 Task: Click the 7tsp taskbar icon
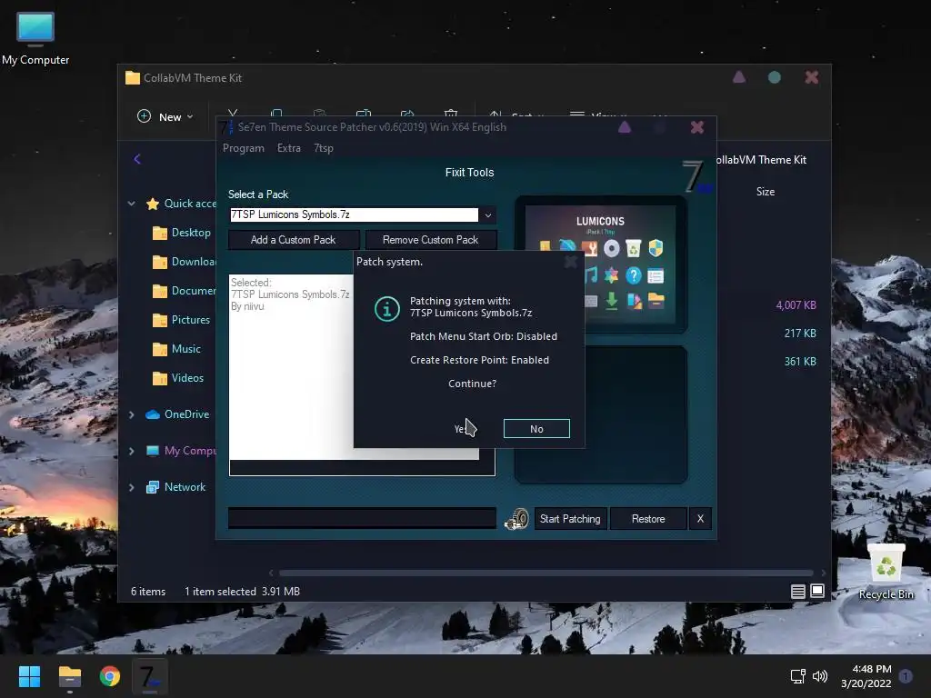(149, 676)
